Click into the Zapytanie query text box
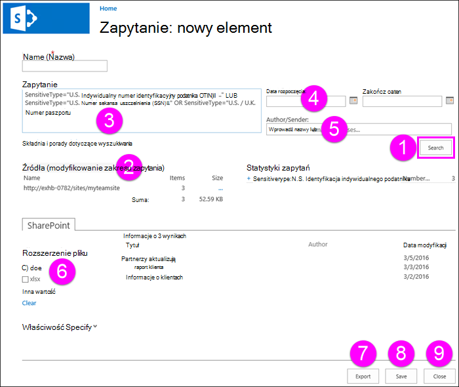 [142, 111]
